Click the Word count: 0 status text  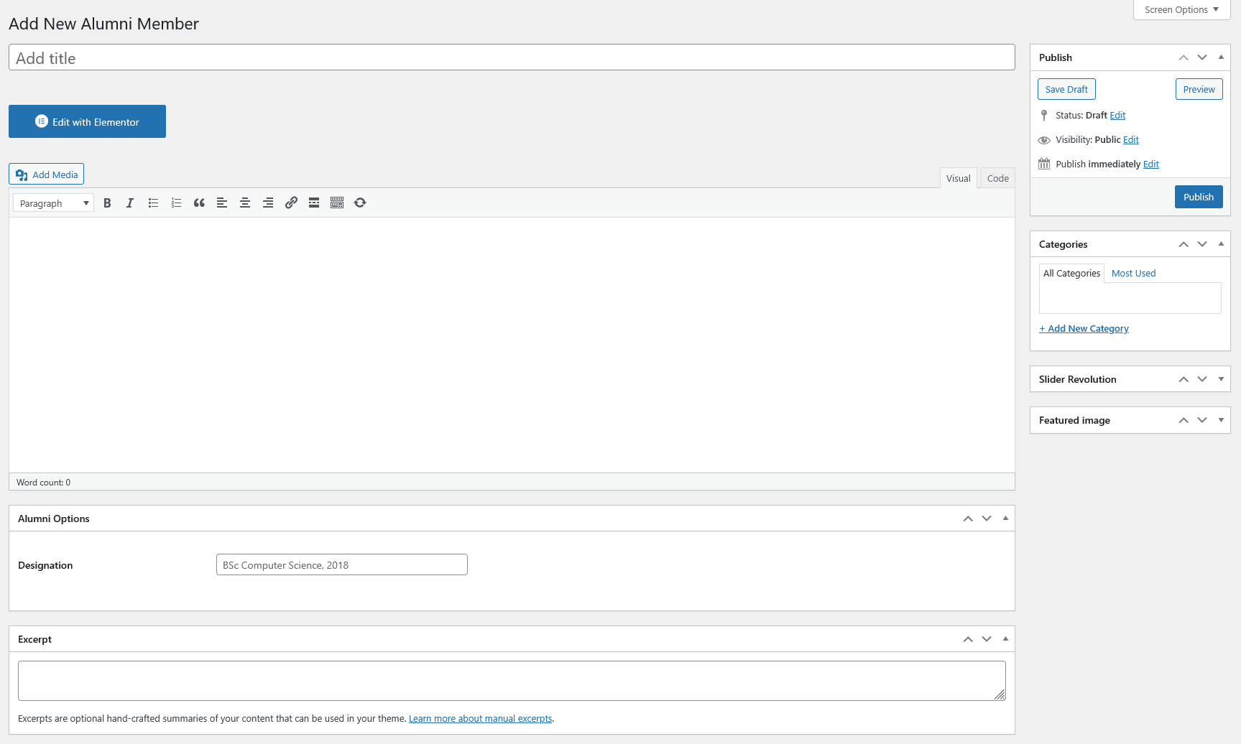pos(43,483)
